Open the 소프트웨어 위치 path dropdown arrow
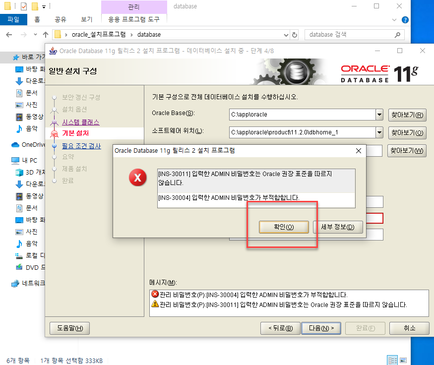Screen dimensions: 434x365 pyautogui.click(x=379, y=132)
